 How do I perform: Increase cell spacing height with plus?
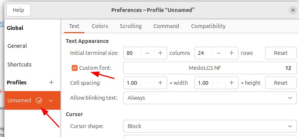tap(232, 83)
